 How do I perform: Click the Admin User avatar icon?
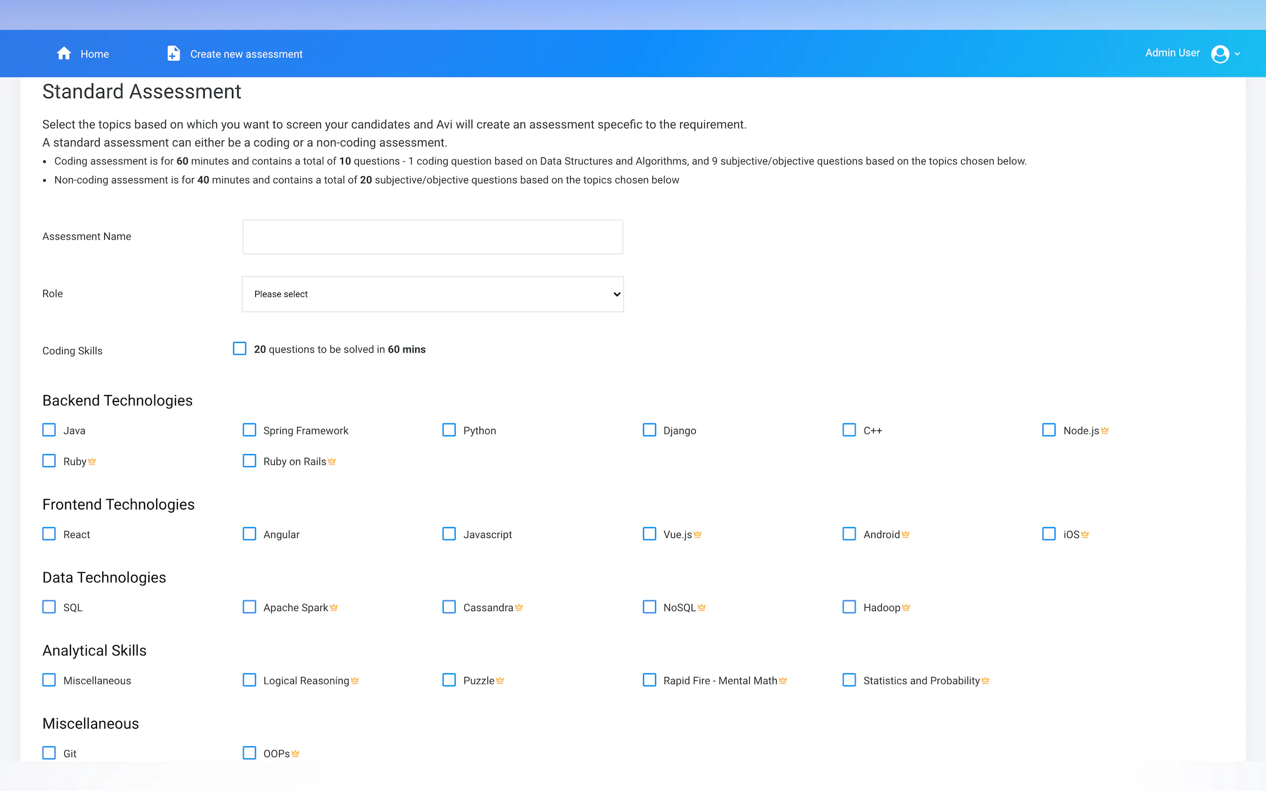tap(1220, 54)
